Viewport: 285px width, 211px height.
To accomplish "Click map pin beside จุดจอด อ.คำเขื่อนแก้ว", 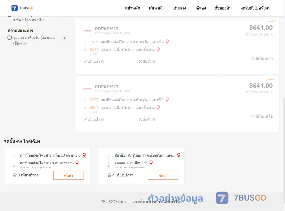I will (151, 163).
